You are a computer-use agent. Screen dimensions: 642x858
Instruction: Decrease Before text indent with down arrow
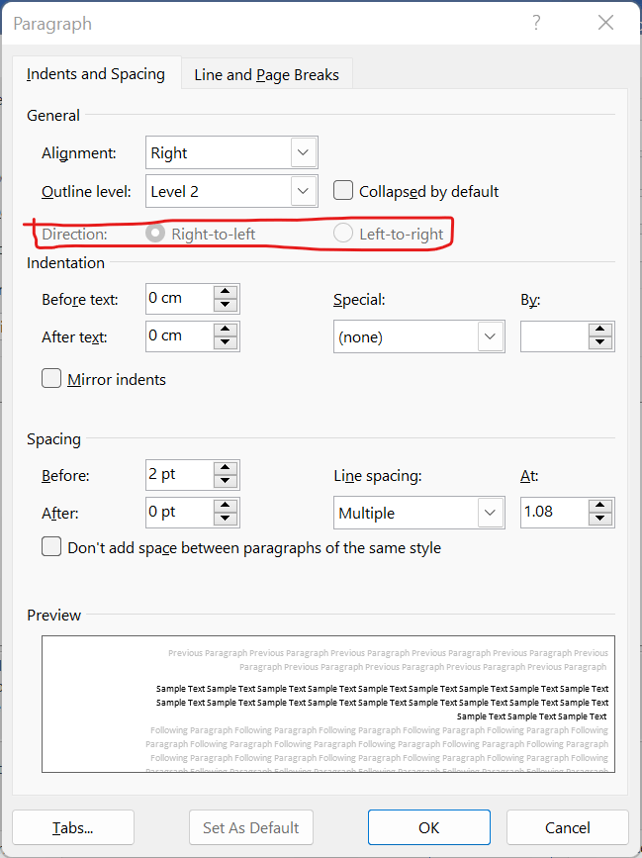point(226,306)
